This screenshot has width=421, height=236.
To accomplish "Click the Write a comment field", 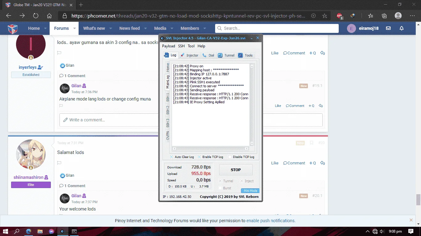I will pos(191,120).
